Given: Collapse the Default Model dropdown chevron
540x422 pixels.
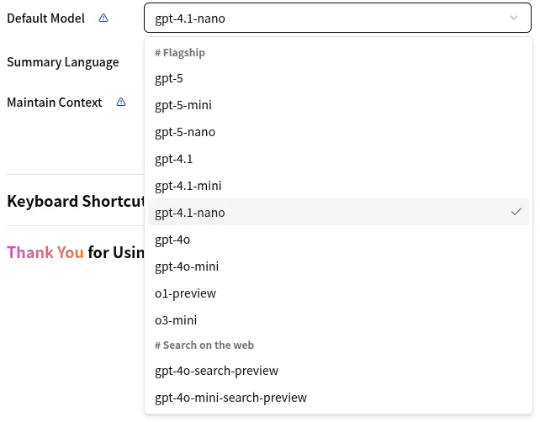Looking at the screenshot, I should [514, 18].
